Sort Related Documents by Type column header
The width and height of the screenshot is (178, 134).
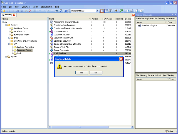[171, 22]
